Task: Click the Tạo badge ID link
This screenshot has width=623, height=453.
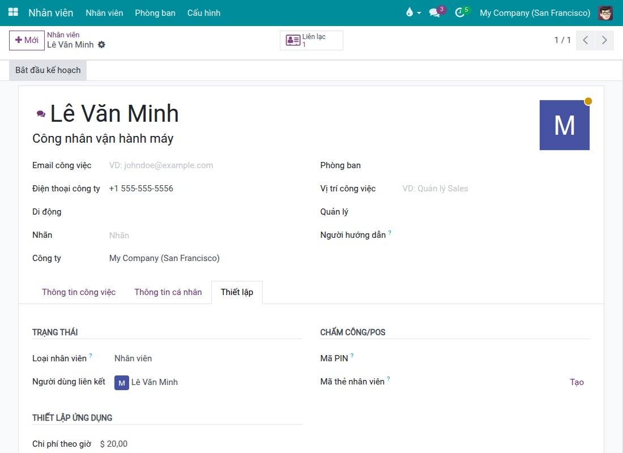Action: 577,382
